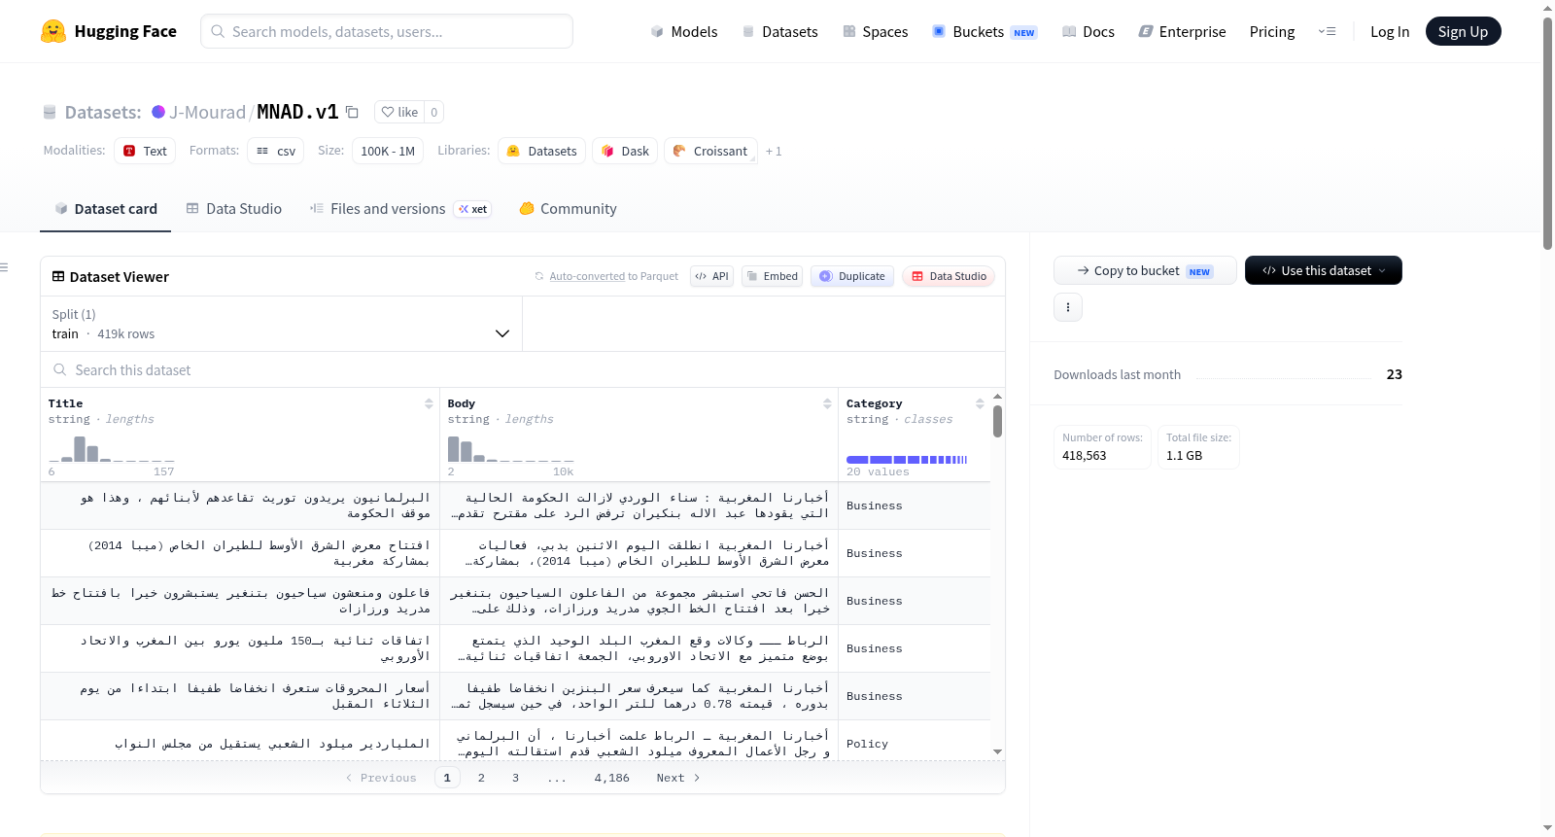Go to page 2 of the viewer

point(481,778)
